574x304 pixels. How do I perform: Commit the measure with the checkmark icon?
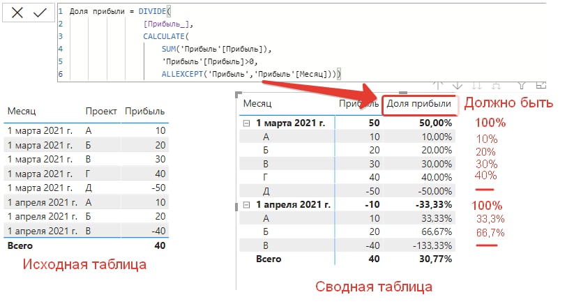[40, 13]
